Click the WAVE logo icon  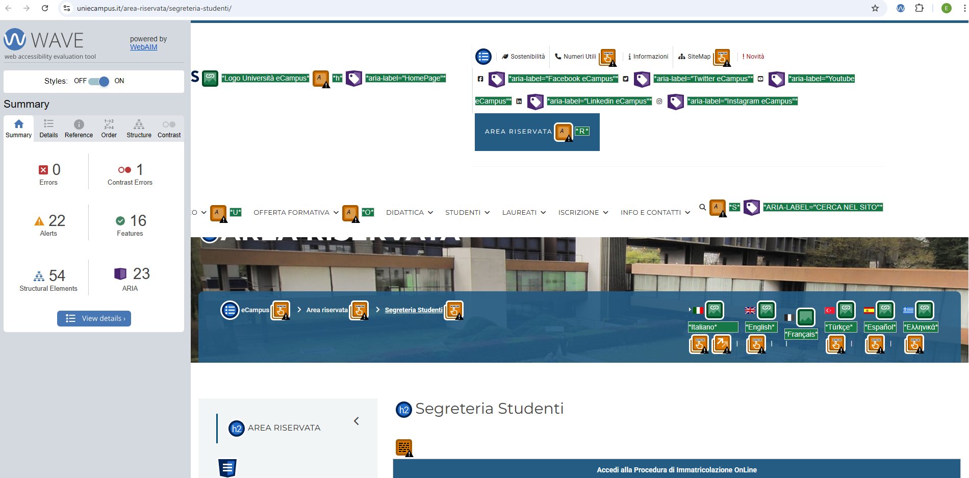coord(15,39)
